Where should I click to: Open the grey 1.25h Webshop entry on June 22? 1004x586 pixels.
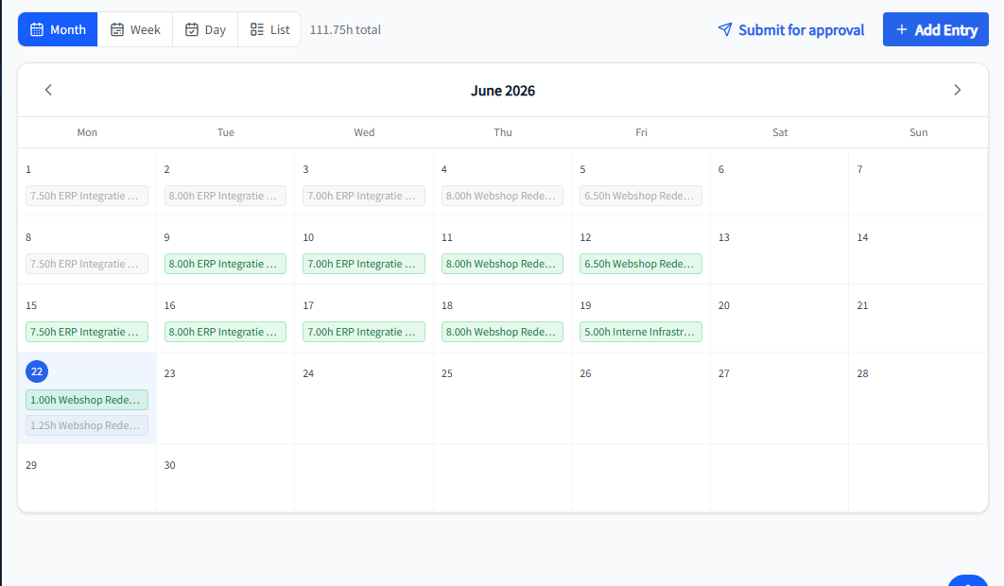[x=87, y=425]
